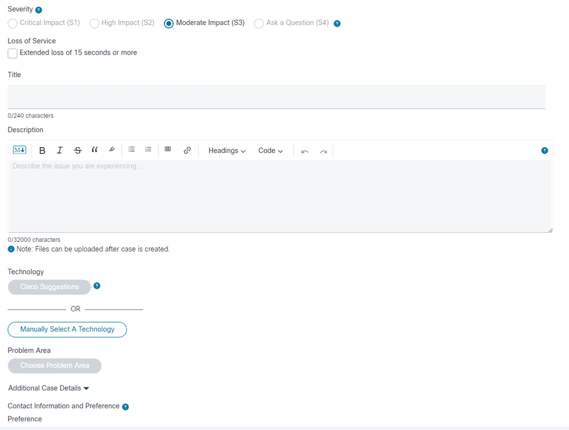Insert a numbered list
Image resolution: width=569 pixels, height=430 pixels.
click(148, 149)
